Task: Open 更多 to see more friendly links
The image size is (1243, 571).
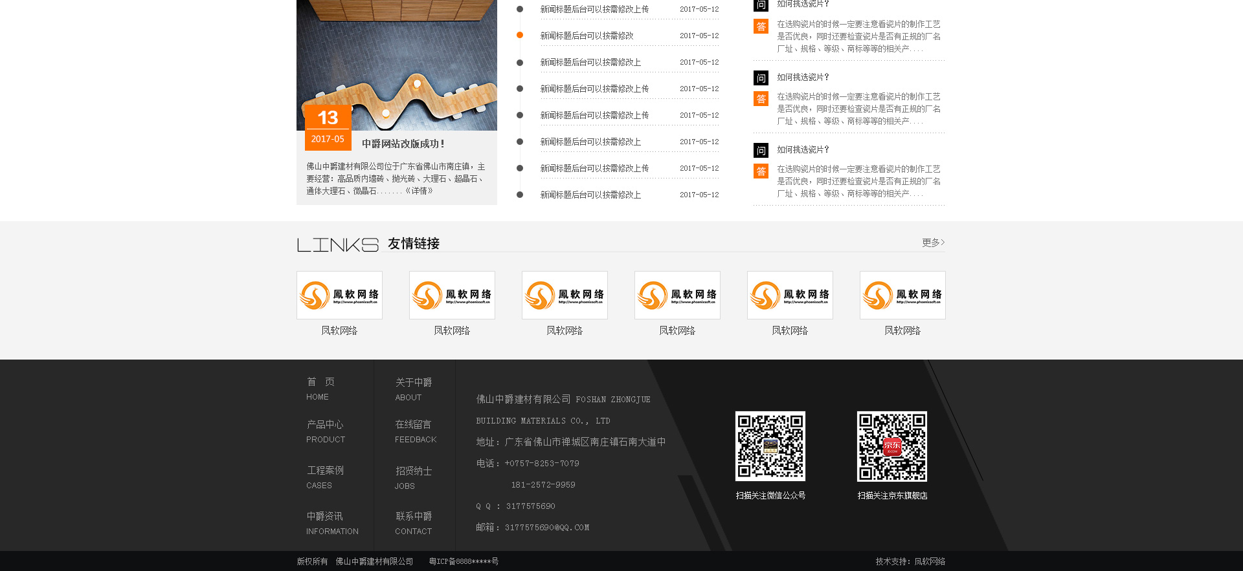Action: [933, 242]
